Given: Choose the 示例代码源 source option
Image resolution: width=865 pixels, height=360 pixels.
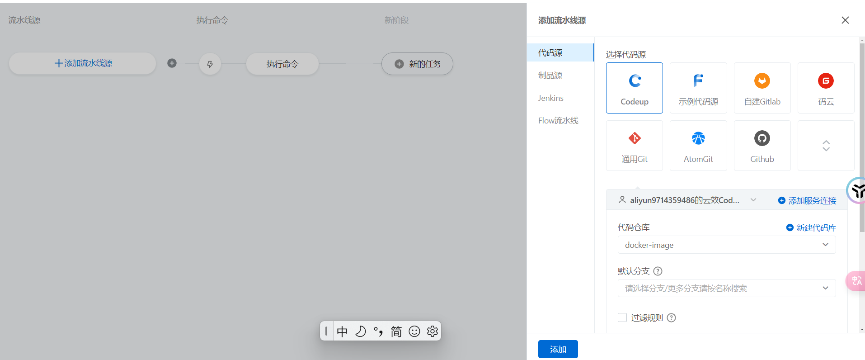Looking at the screenshot, I should pos(698,88).
